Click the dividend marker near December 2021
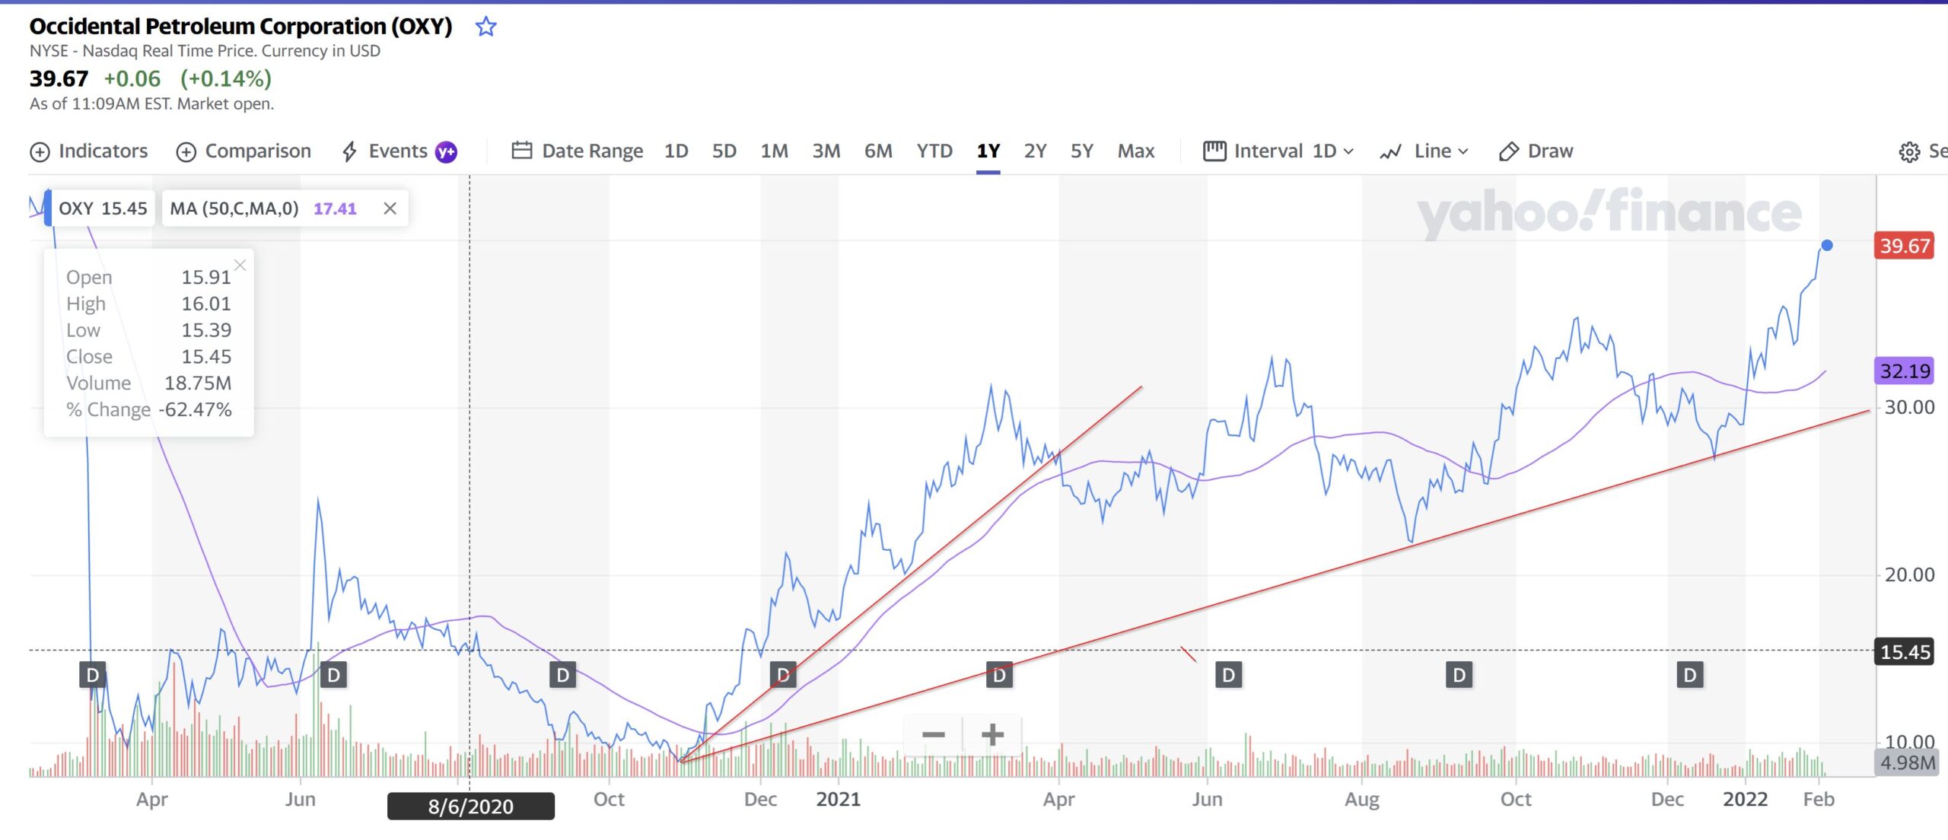Screen dimensions: 1948x840 1689,675
